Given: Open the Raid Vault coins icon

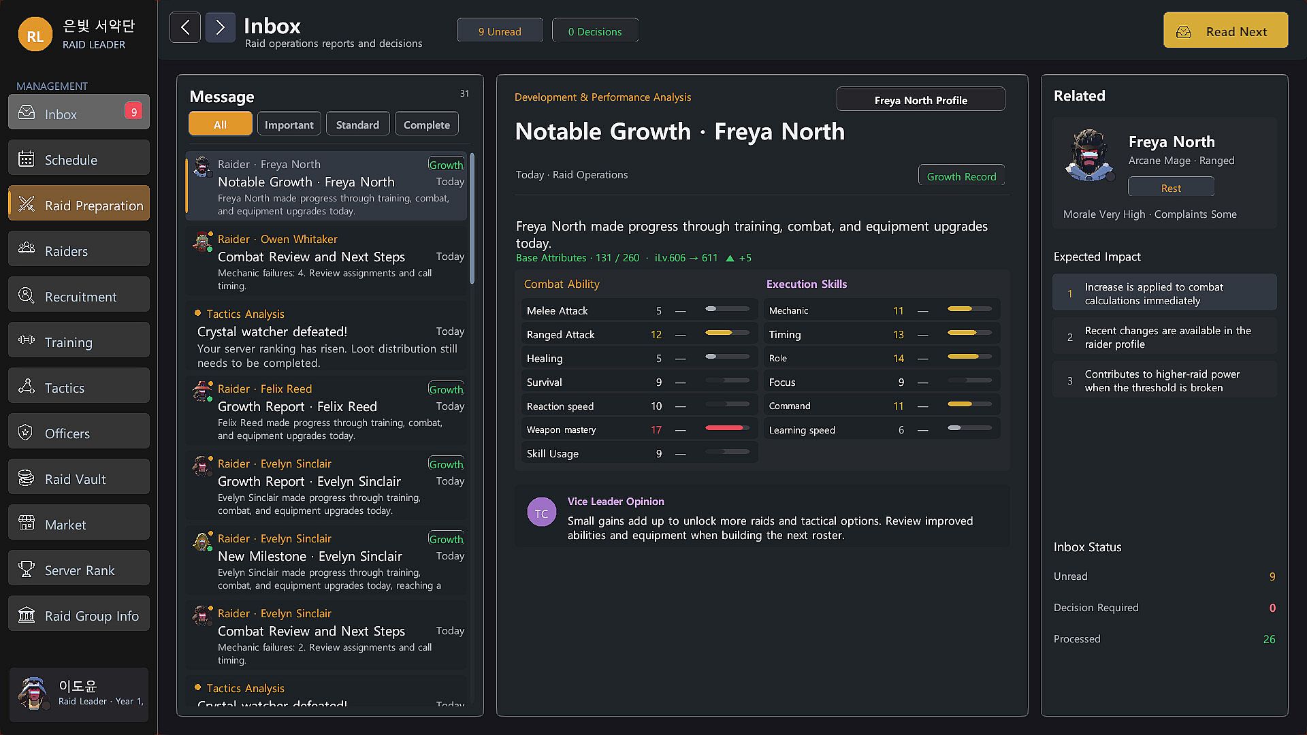Looking at the screenshot, I should 27,478.
